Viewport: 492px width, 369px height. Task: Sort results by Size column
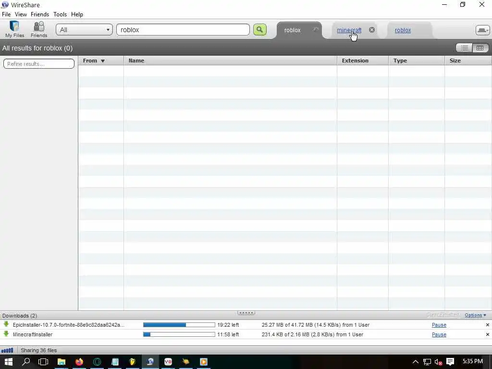(468, 61)
